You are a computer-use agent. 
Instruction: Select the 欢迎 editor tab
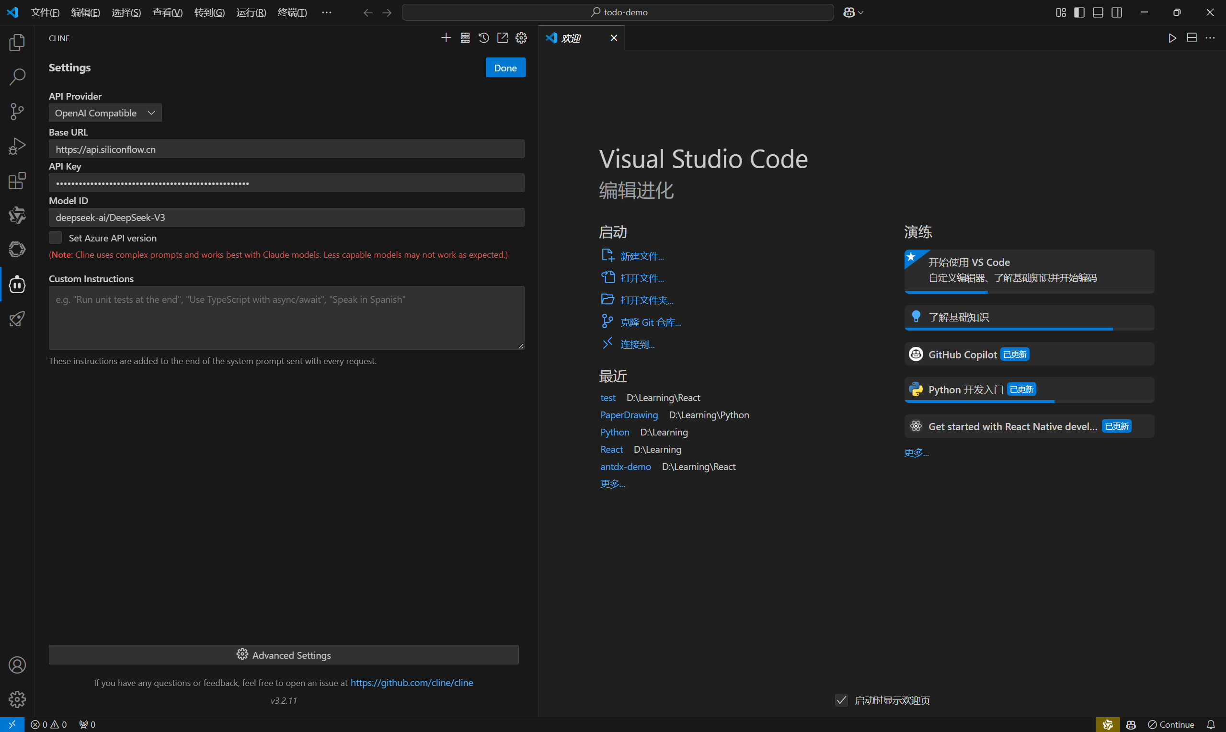[571, 38]
